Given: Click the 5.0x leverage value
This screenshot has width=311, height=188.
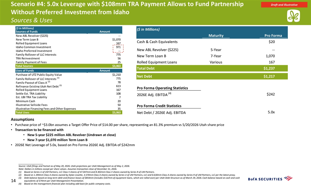Looking at the screenshot, I should [x=271, y=112].
